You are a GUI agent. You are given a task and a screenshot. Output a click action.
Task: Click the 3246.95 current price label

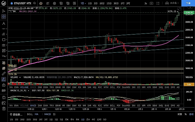tap(189, 13)
